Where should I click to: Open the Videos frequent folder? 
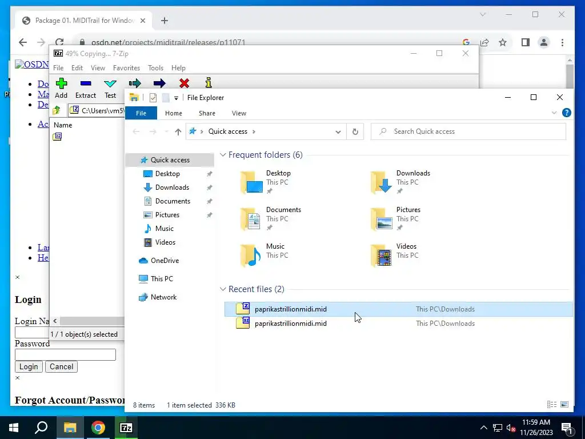(x=394, y=255)
